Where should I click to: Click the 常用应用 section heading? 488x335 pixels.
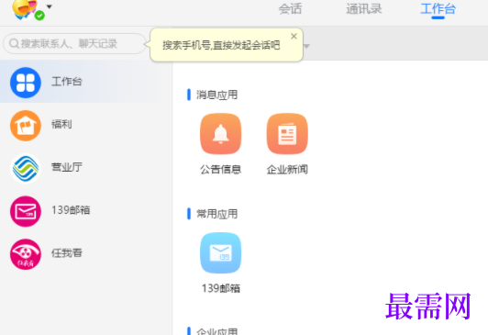click(216, 214)
